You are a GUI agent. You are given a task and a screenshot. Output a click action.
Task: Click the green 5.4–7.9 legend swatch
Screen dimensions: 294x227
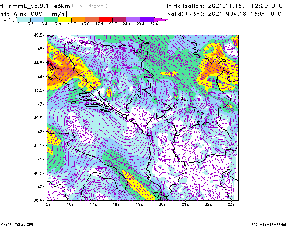click(51, 19)
